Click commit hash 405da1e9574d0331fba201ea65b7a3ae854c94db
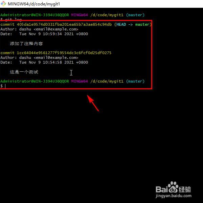 tap(64, 24)
